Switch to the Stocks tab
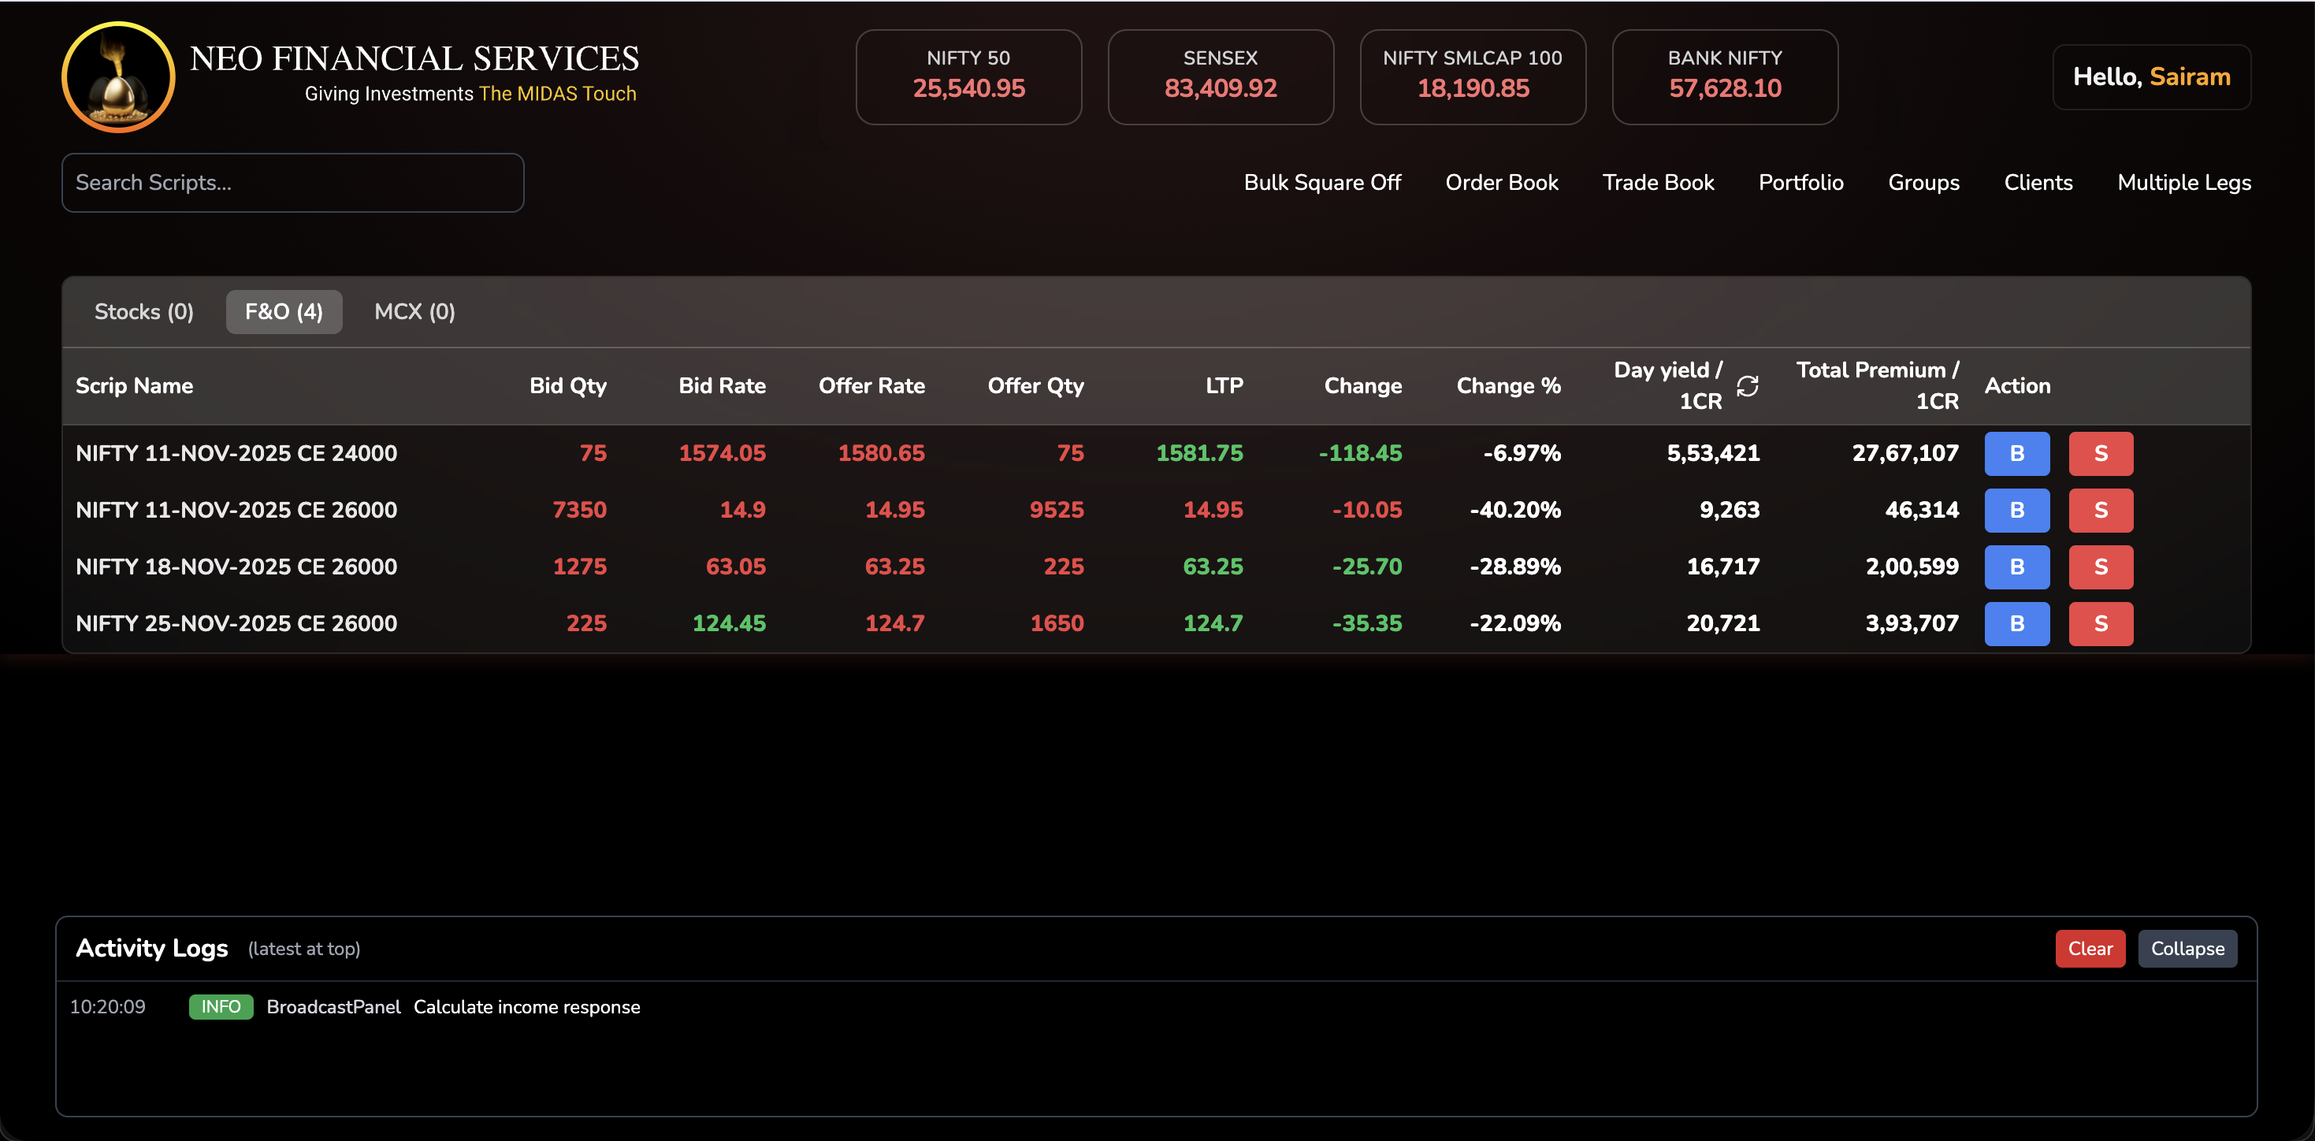 point(143,312)
